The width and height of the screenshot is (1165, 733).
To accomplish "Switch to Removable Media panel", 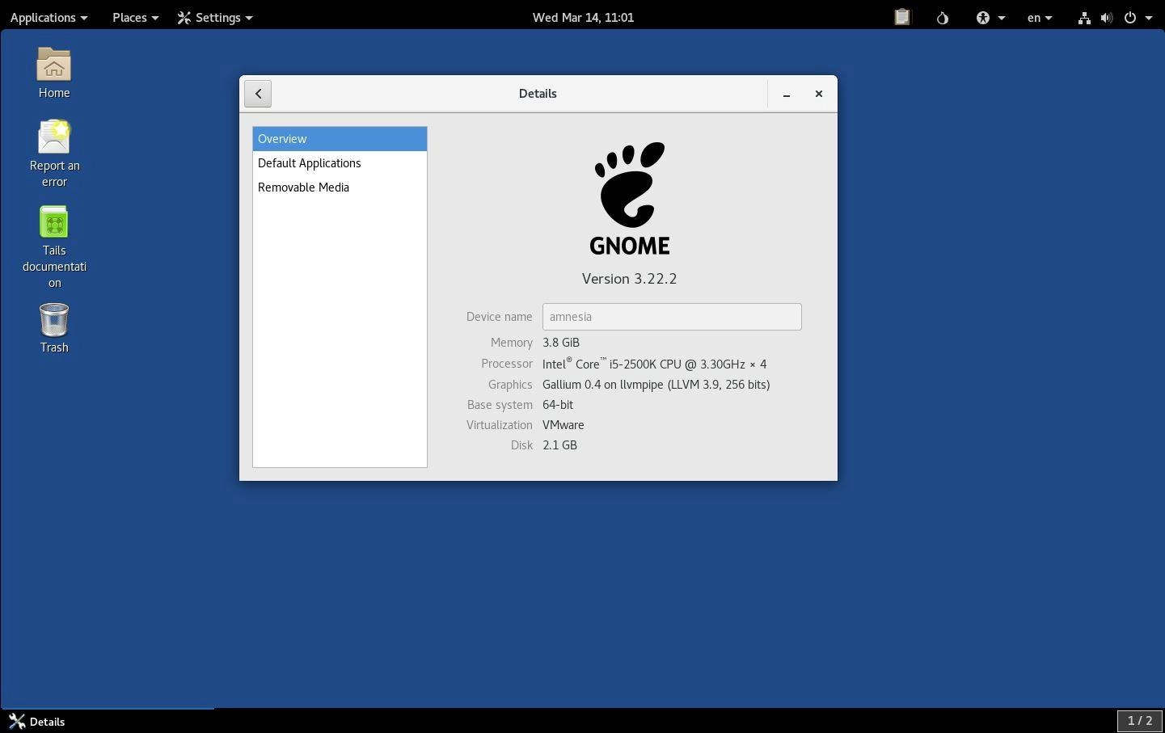I will [x=340, y=187].
